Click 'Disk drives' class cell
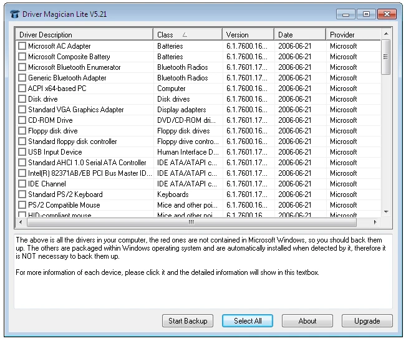Image resolution: width=406 pixels, height=341 pixels. [x=173, y=99]
